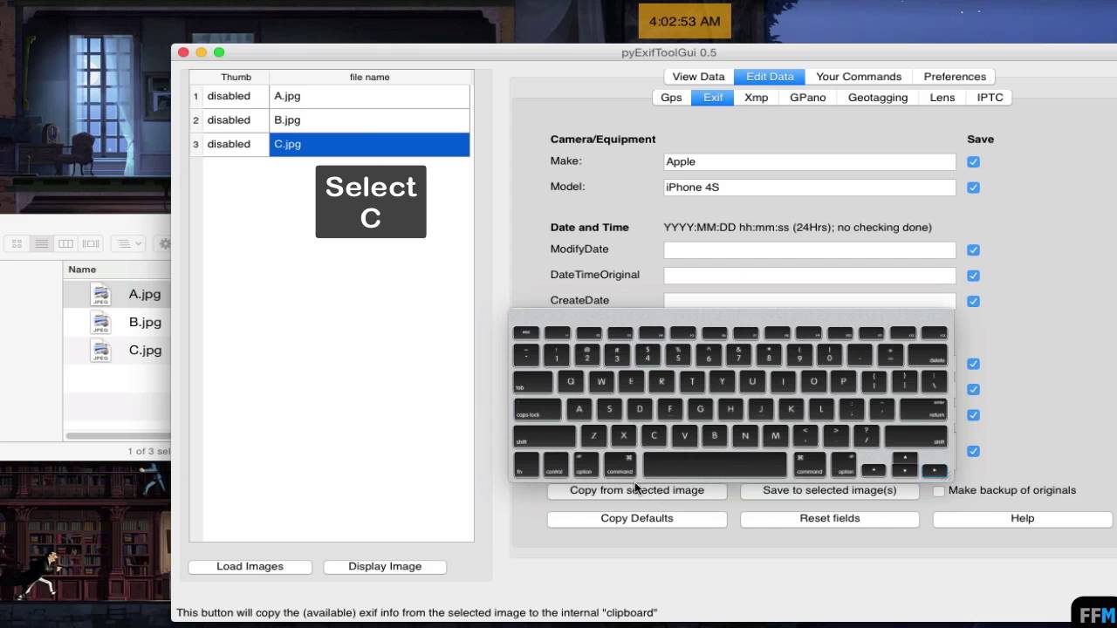Image resolution: width=1117 pixels, height=628 pixels.
Task: Switch to the Lens sub-tab
Action: (942, 98)
